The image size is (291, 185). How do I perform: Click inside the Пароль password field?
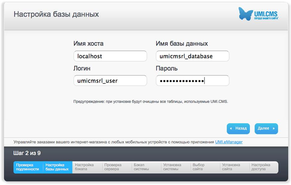point(192,80)
